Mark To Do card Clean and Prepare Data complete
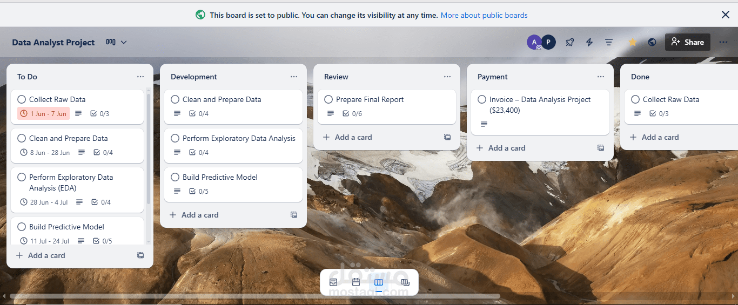The height and width of the screenshot is (305, 738). [22, 138]
